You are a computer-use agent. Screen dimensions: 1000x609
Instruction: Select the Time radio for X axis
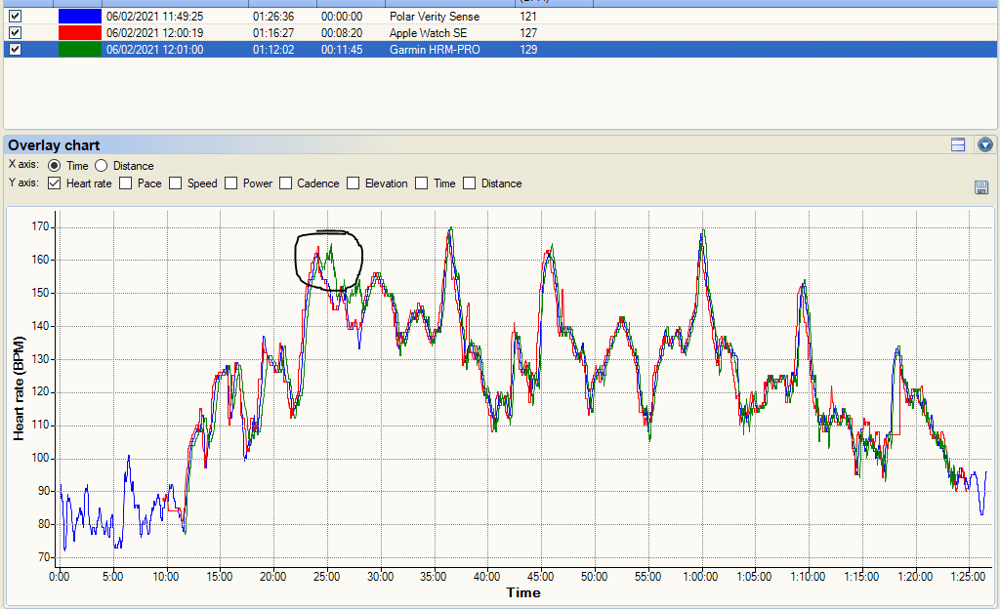pyautogui.click(x=55, y=166)
